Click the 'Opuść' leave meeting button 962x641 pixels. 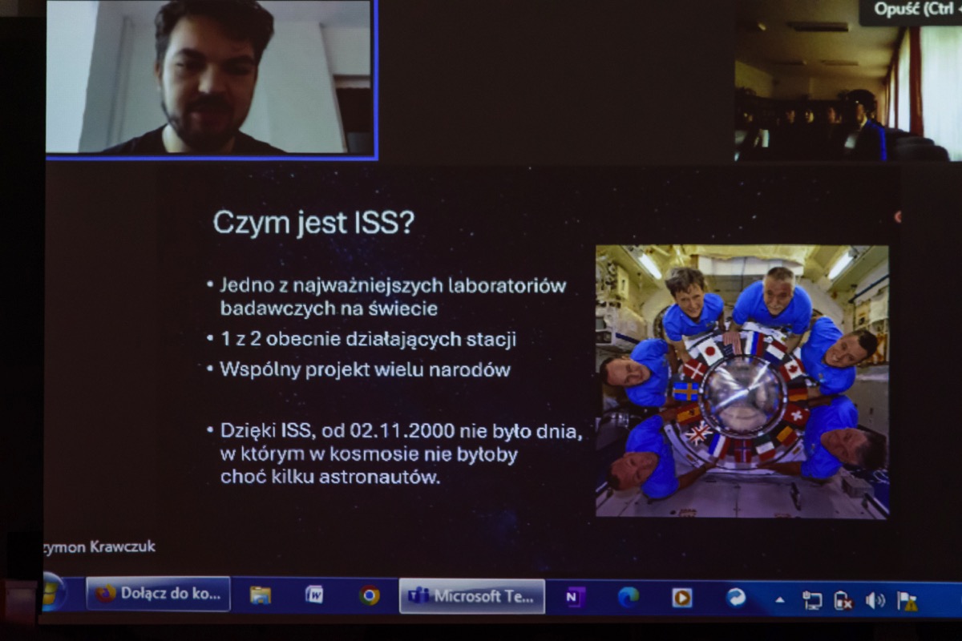click(x=911, y=10)
